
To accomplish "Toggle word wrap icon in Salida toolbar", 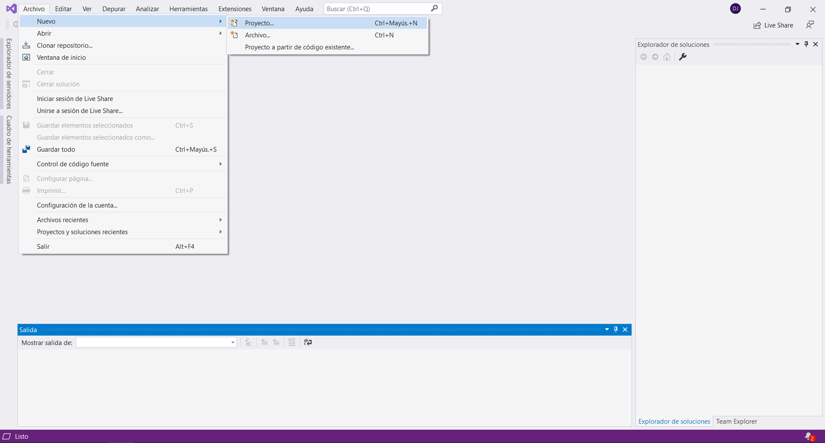I will tap(308, 342).
